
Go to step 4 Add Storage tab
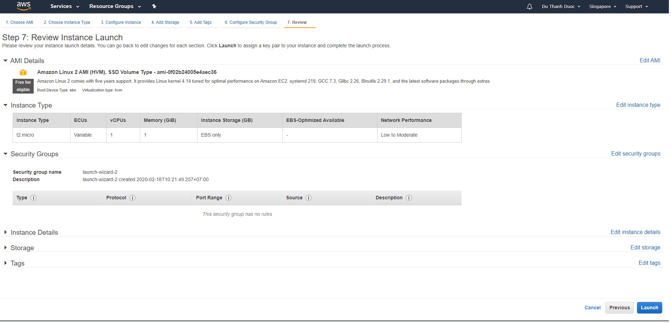point(165,22)
